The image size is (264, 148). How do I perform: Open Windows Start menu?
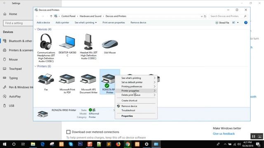pos(5,144)
